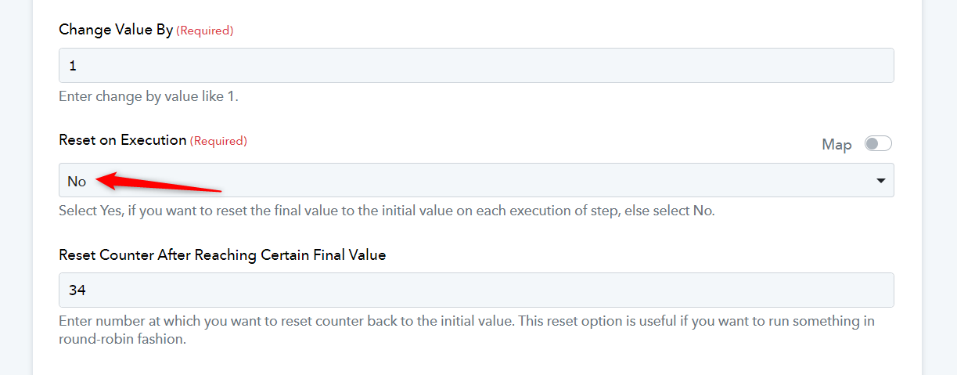This screenshot has width=957, height=375.
Task: Click the round-robin helper description text
Action: tap(466, 330)
